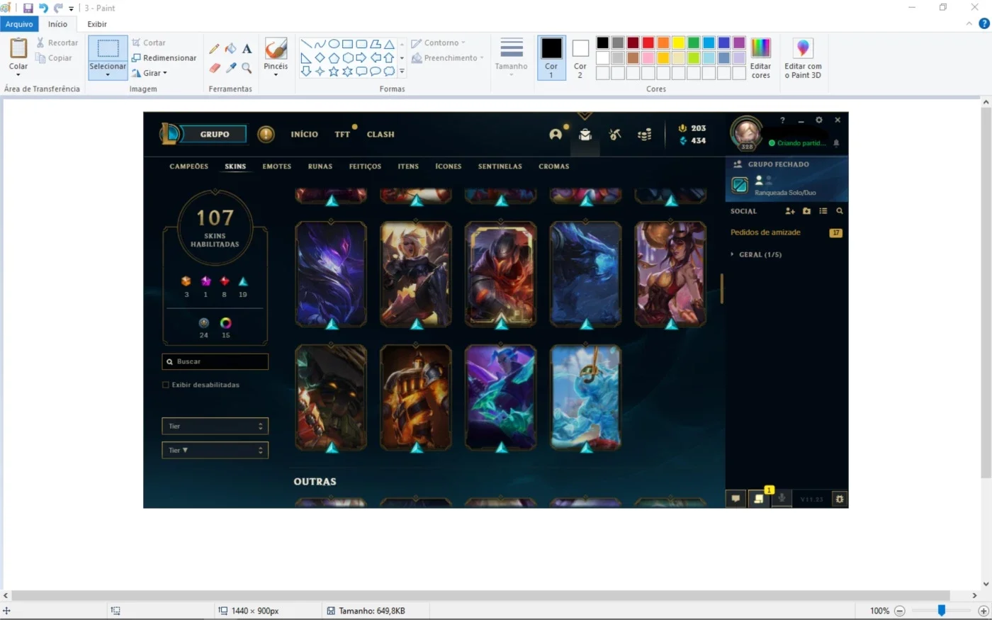Go to League INÍCIO page
Viewport: 992px width, 620px height.
click(x=305, y=134)
